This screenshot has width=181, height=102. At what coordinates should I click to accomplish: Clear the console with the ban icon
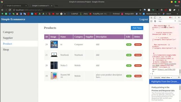[x=155, y=21]
